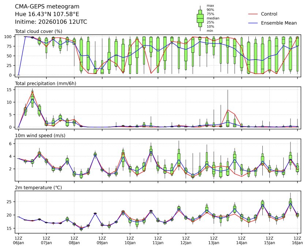The image size is (307, 249).
Task: Click the "12Z 13Jan" time axis label
Action: [214, 240]
